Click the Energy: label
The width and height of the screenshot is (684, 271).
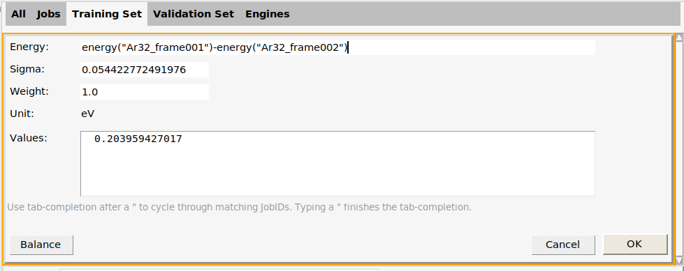[x=29, y=47]
